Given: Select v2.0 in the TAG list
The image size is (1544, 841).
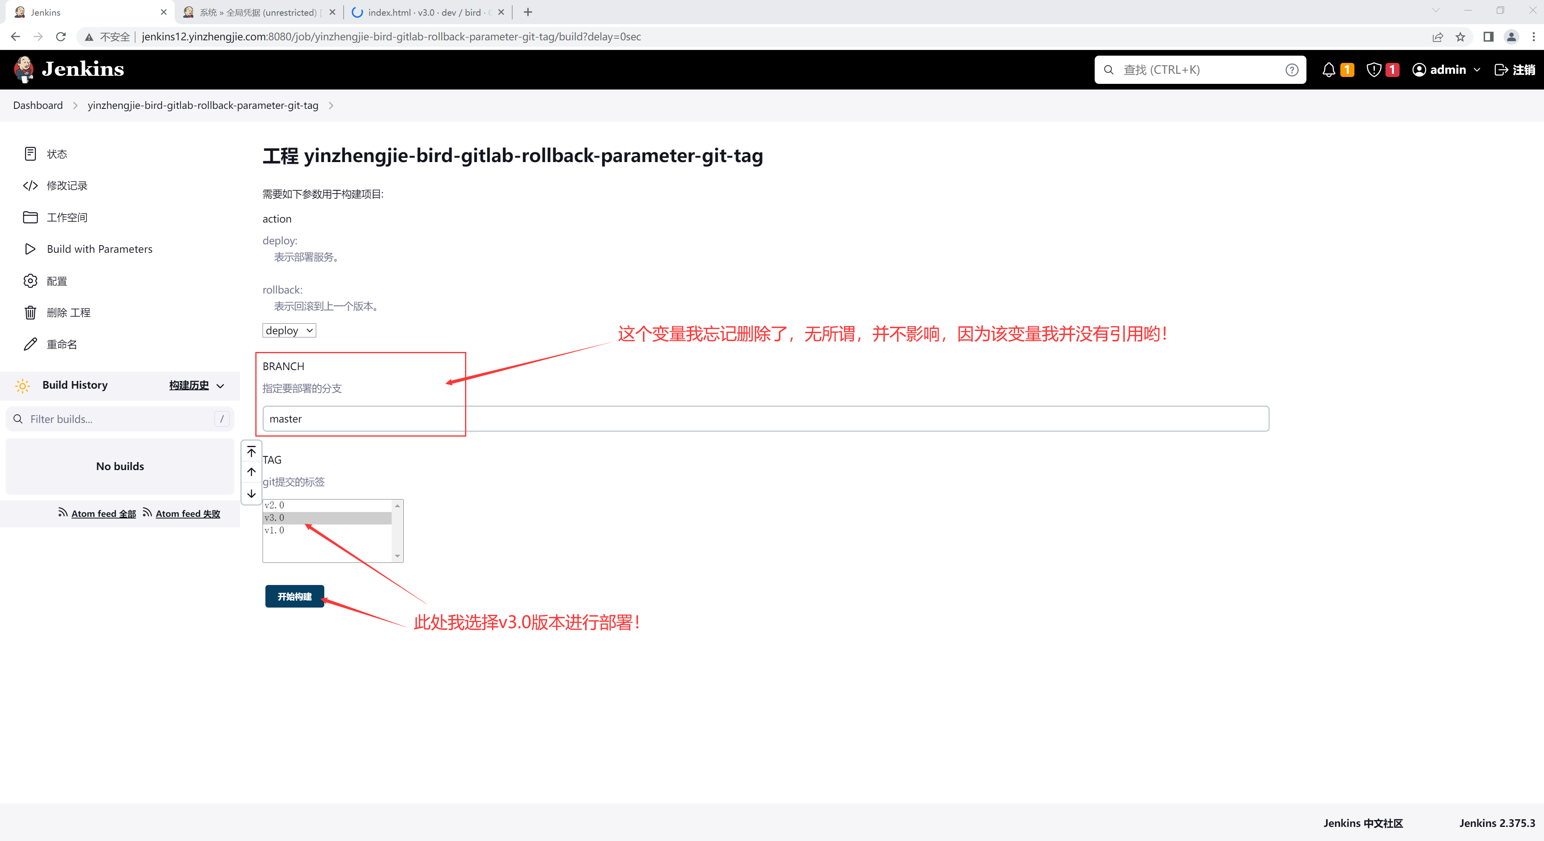Looking at the screenshot, I should click(x=327, y=505).
